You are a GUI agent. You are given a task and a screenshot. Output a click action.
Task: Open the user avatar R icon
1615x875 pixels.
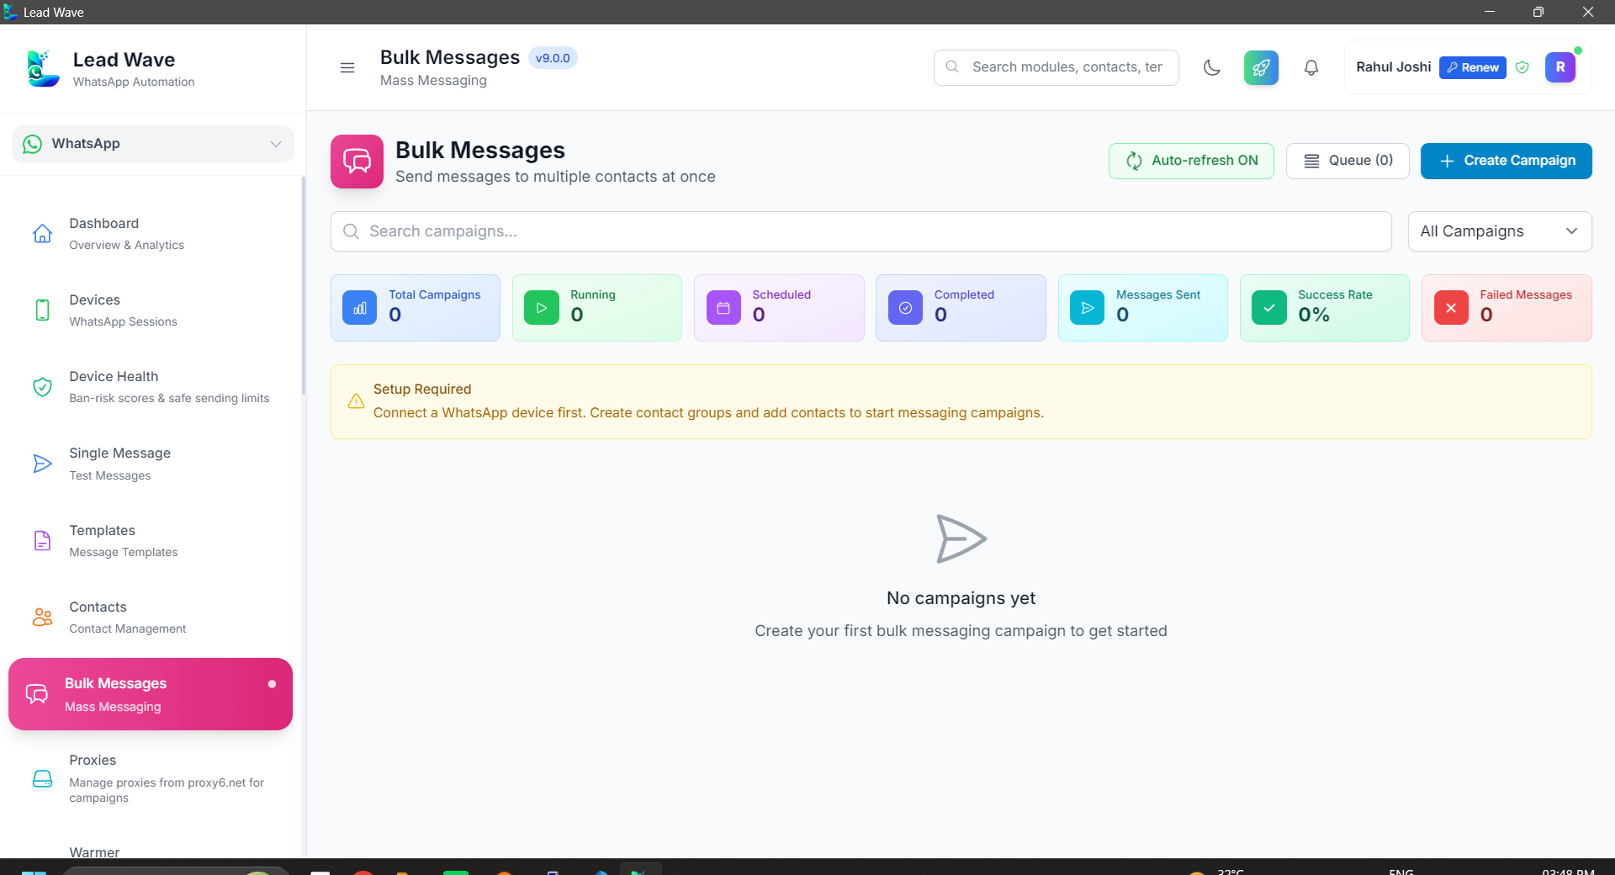tap(1560, 67)
